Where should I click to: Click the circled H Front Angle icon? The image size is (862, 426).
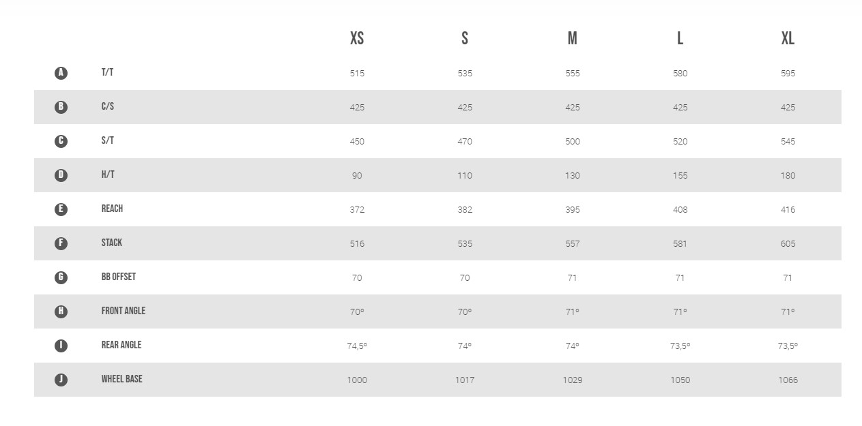click(61, 311)
